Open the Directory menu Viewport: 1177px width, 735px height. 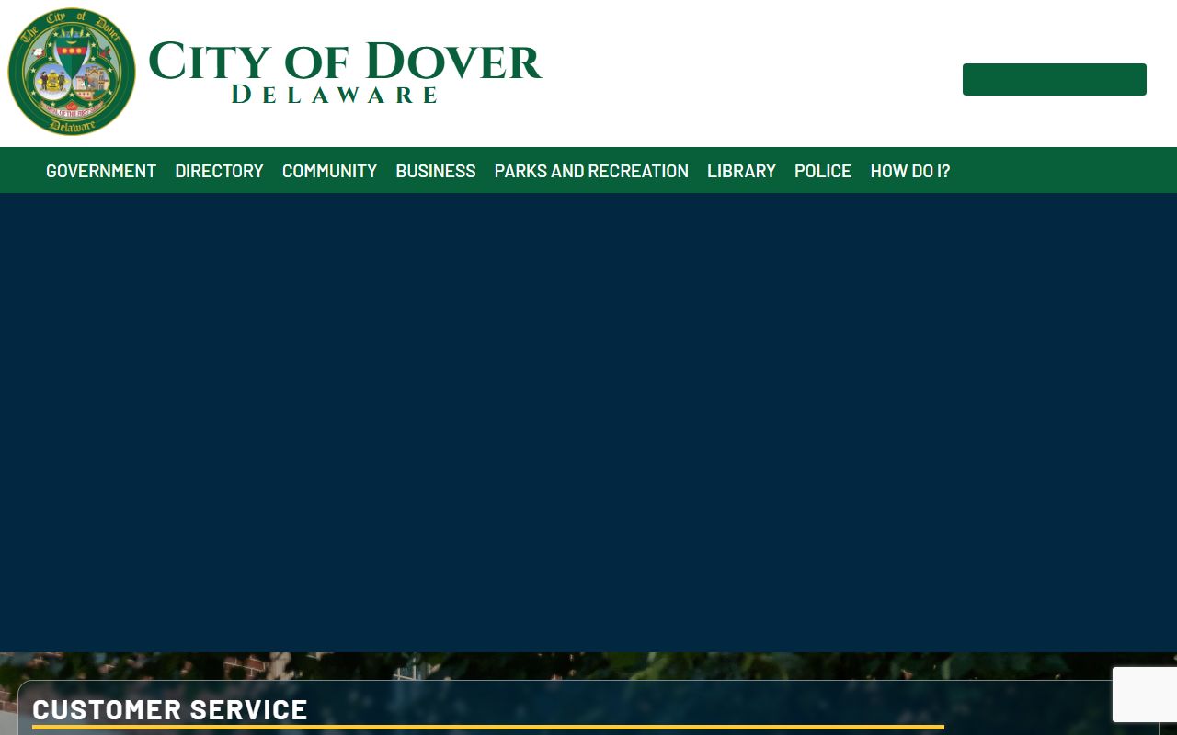219,171
